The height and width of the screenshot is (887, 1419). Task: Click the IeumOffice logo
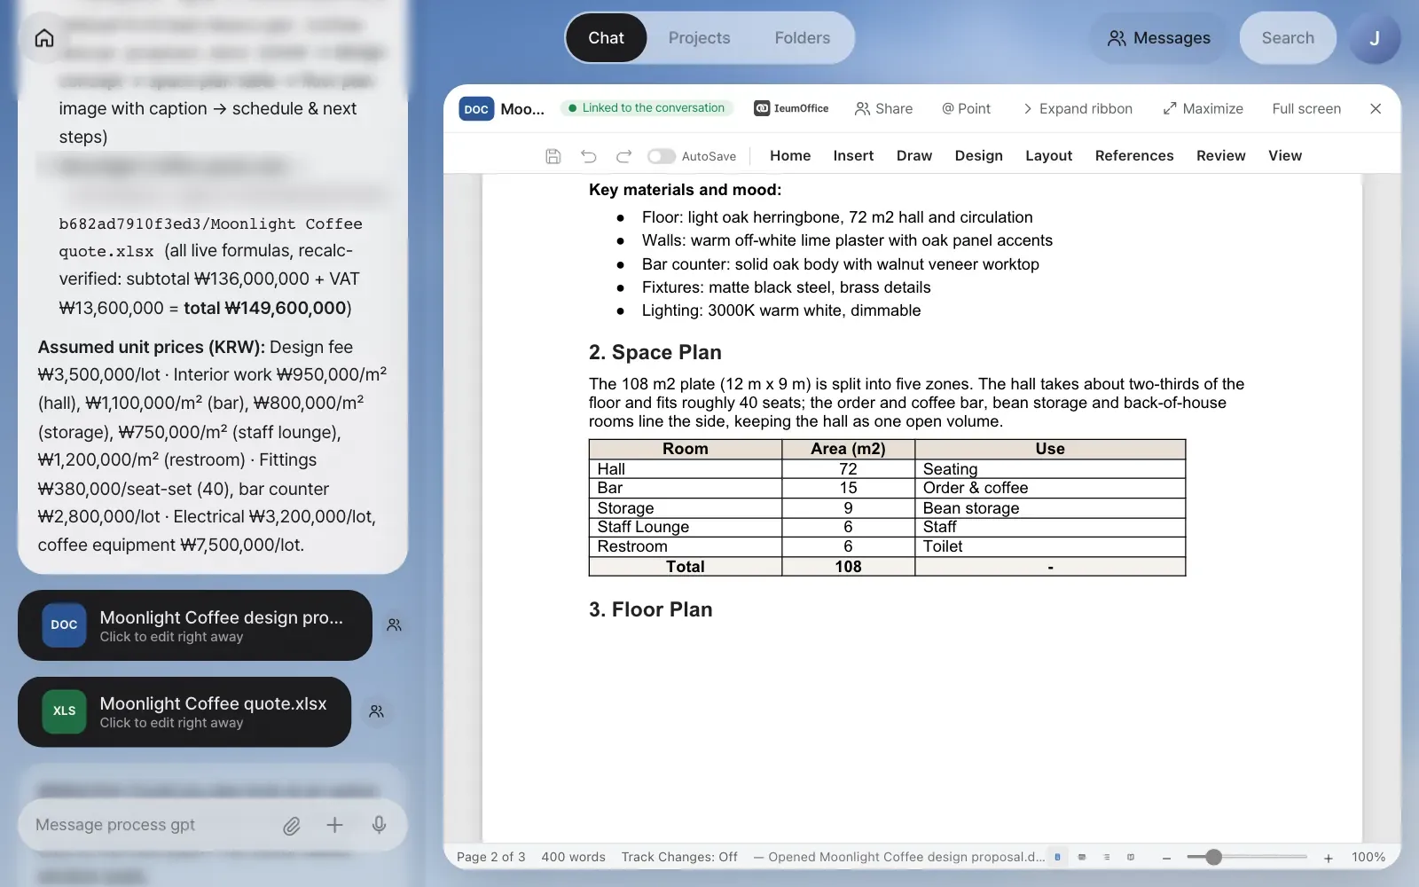click(791, 108)
